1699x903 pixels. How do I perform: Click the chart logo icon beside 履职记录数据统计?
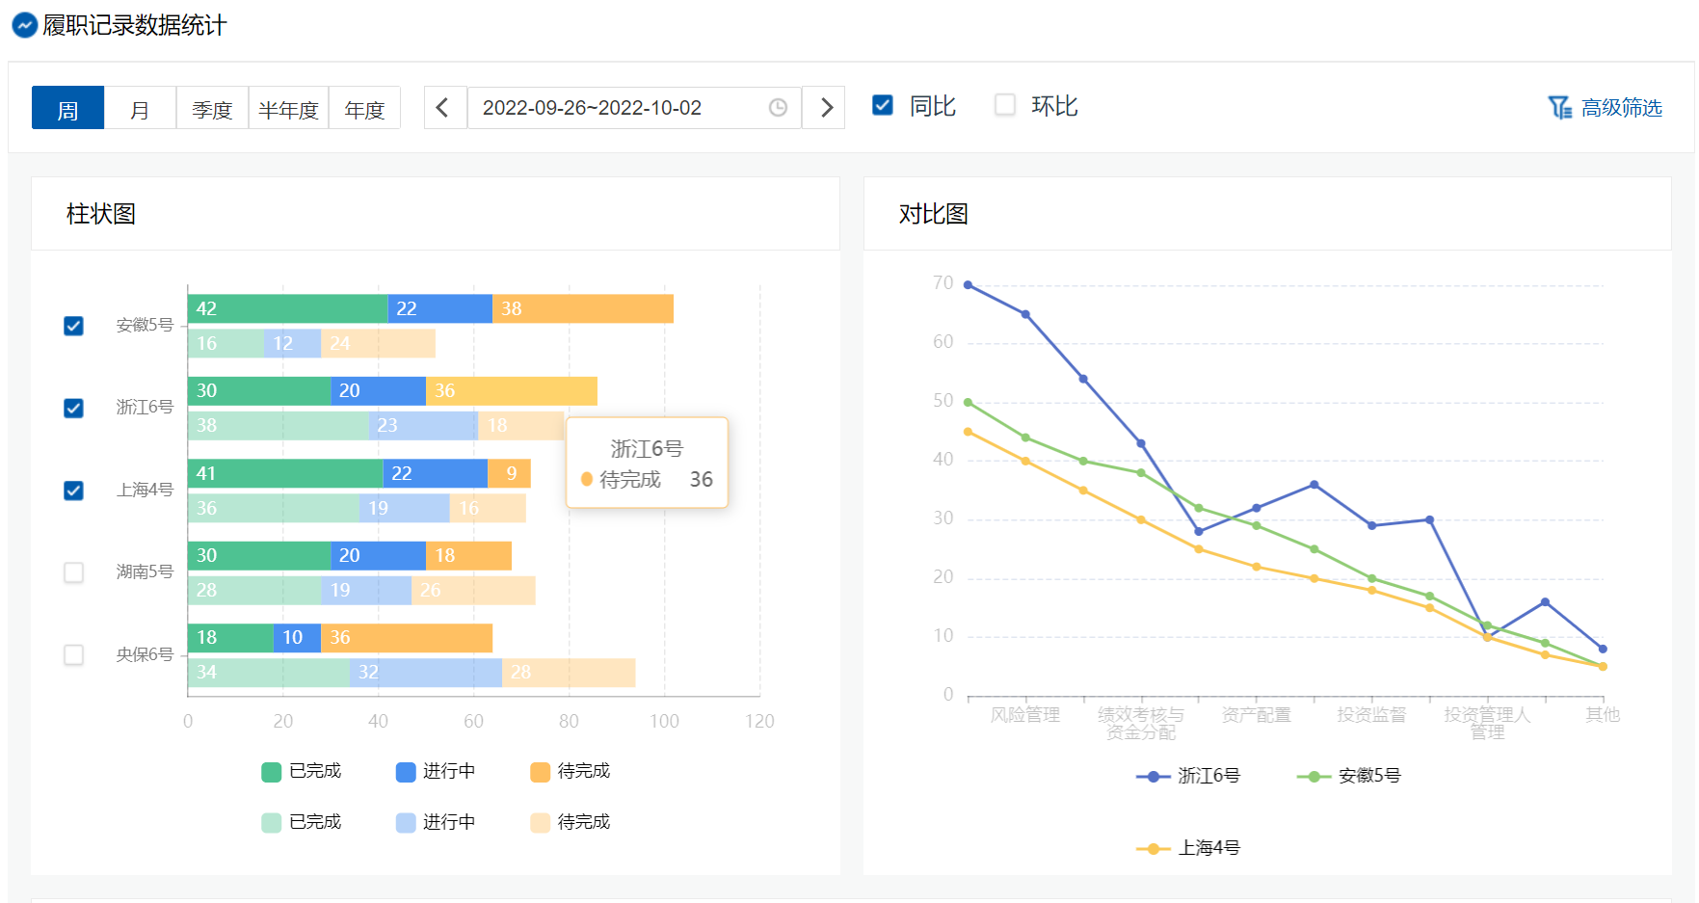(x=24, y=25)
